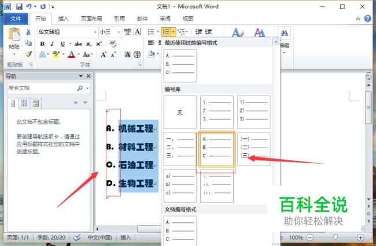
Task: Click the Change Styles AA icon
Action: coord(260,32)
